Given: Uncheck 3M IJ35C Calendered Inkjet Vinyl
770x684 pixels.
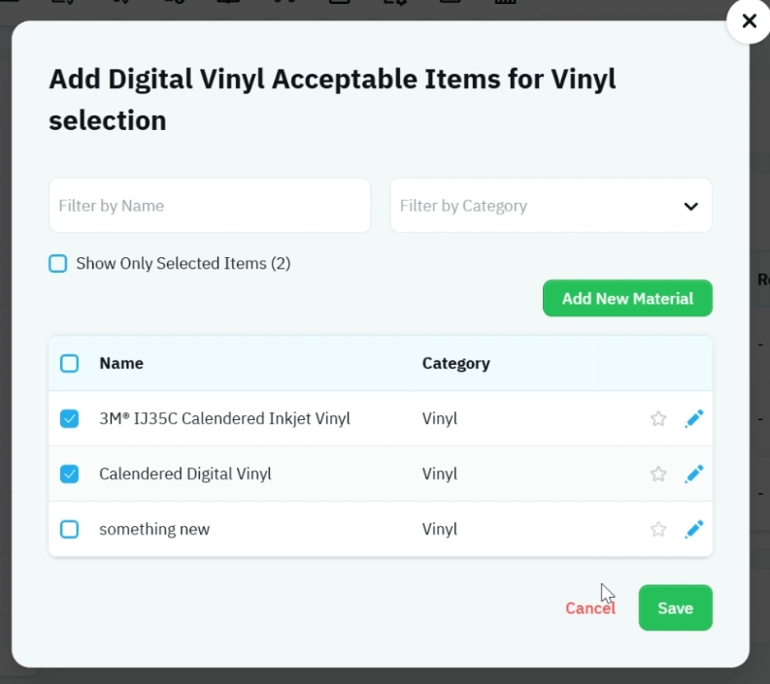Looking at the screenshot, I should pyautogui.click(x=69, y=418).
